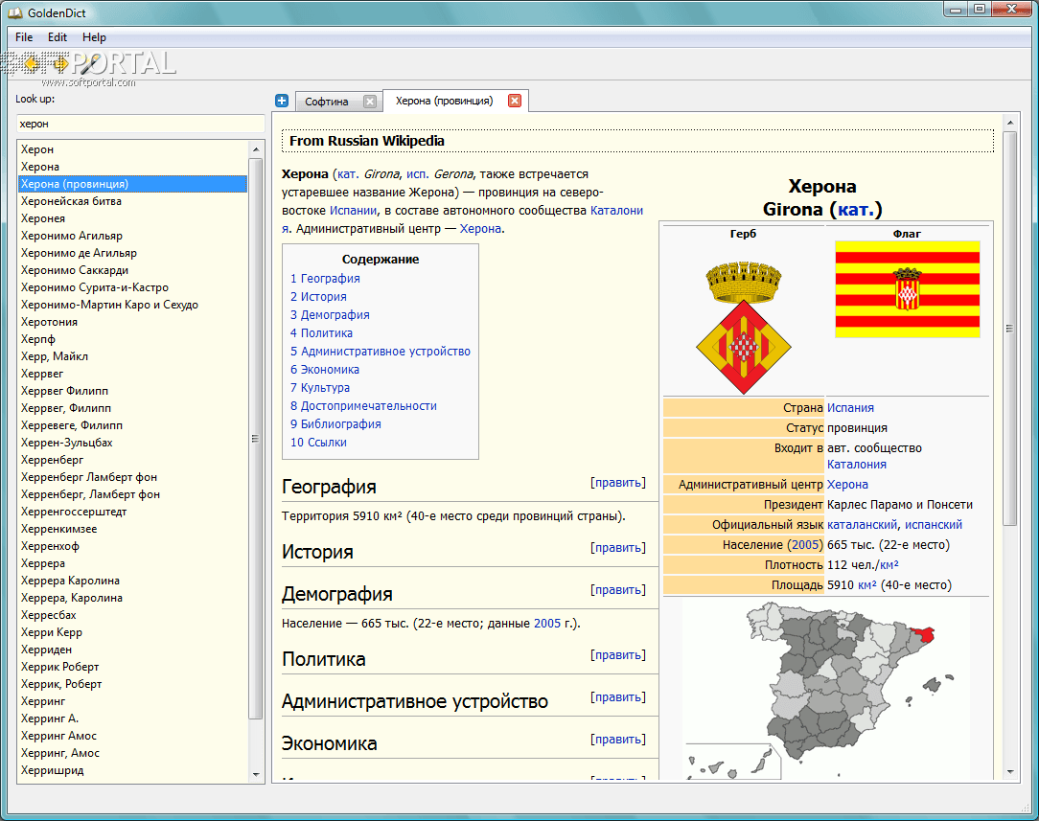Click править next to История heading
This screenshot has height=821, width=1039.
pos(618,548)
